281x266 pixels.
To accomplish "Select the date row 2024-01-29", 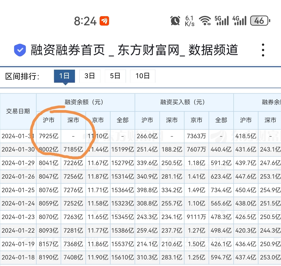I will click(18, 163).
